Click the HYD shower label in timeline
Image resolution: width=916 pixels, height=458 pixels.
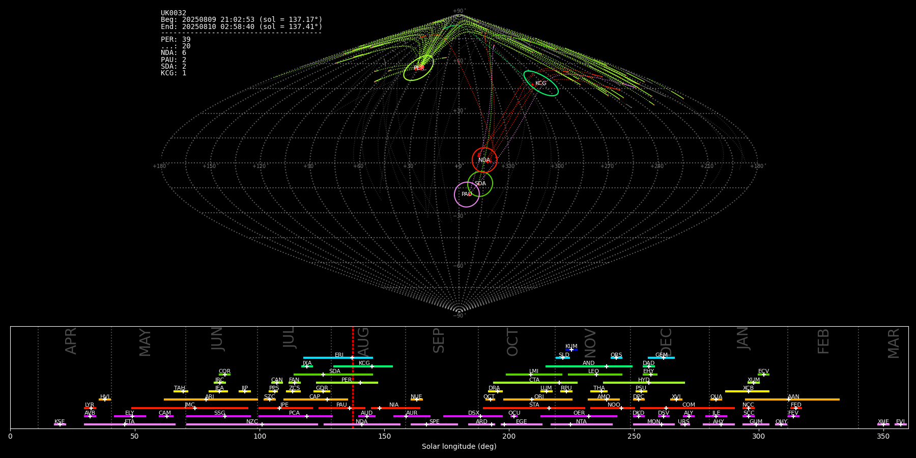tap(644, 380)
